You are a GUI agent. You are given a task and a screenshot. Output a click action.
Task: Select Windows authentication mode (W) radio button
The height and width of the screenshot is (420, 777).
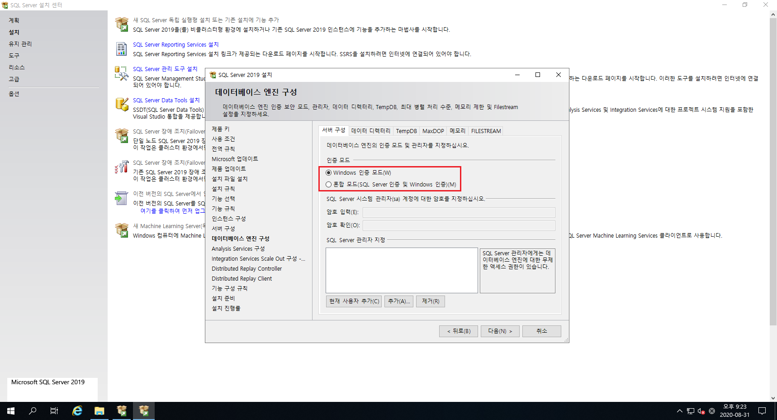tap(328, 172)
